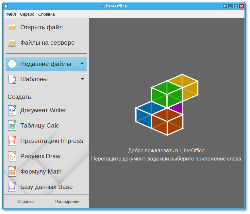Click the Base database icon
Image resolution: width=250 pixels, height=214 pixels.
point(12,187)
